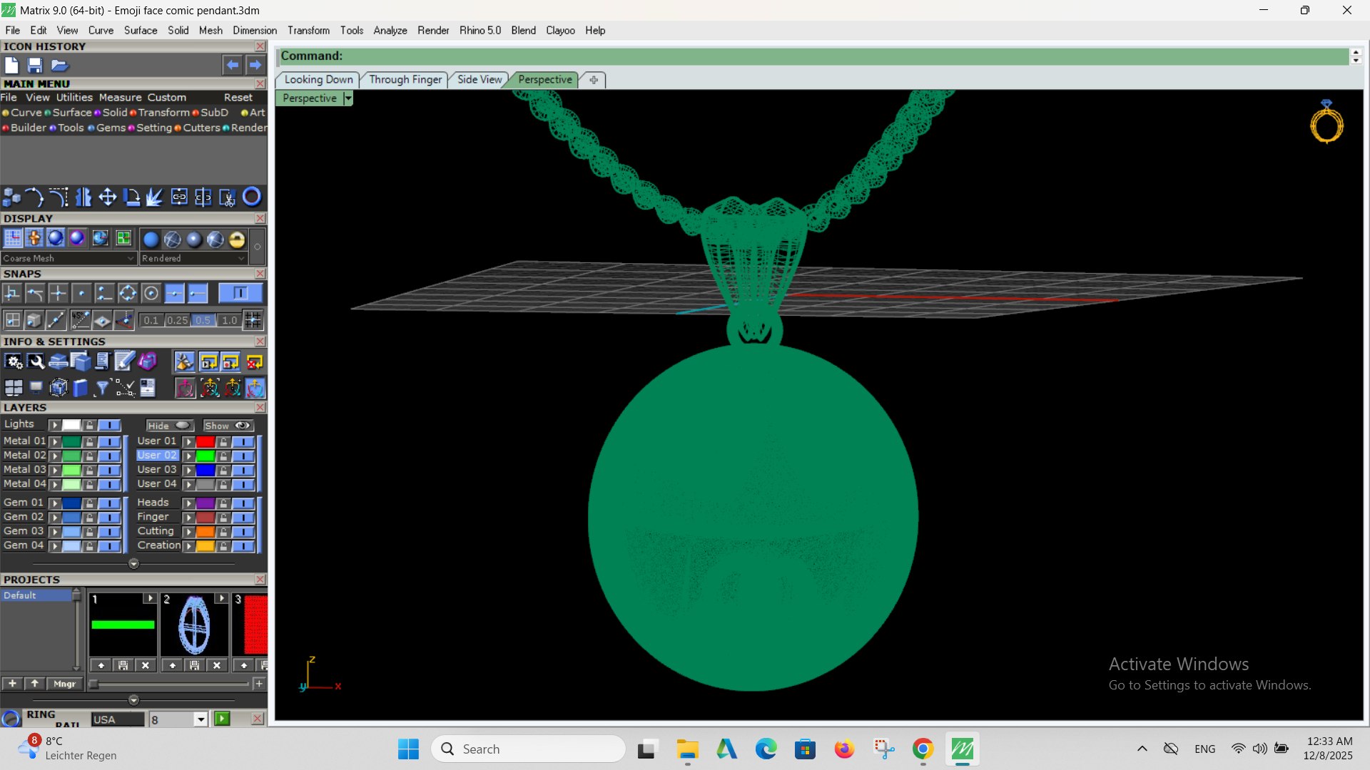Click the gold rendered sphere display icon
Screen dimensions: 1370x770
pos(237,239)
